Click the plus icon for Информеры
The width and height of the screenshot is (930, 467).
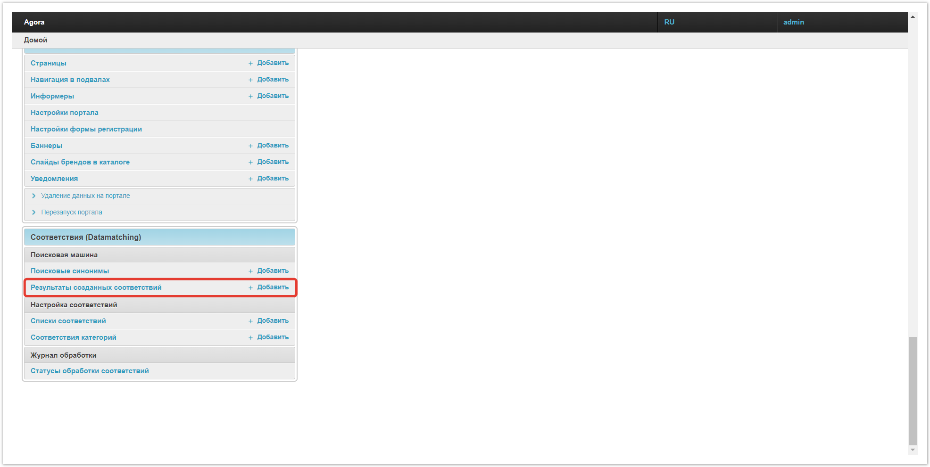coord(250,96)
